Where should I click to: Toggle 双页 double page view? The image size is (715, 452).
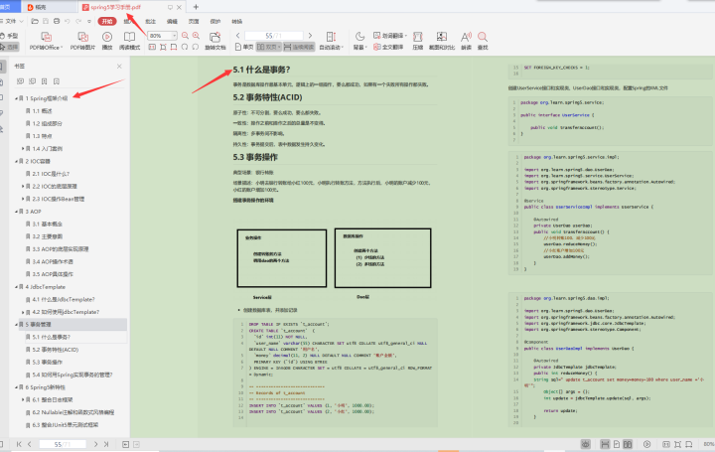[268, 47]
